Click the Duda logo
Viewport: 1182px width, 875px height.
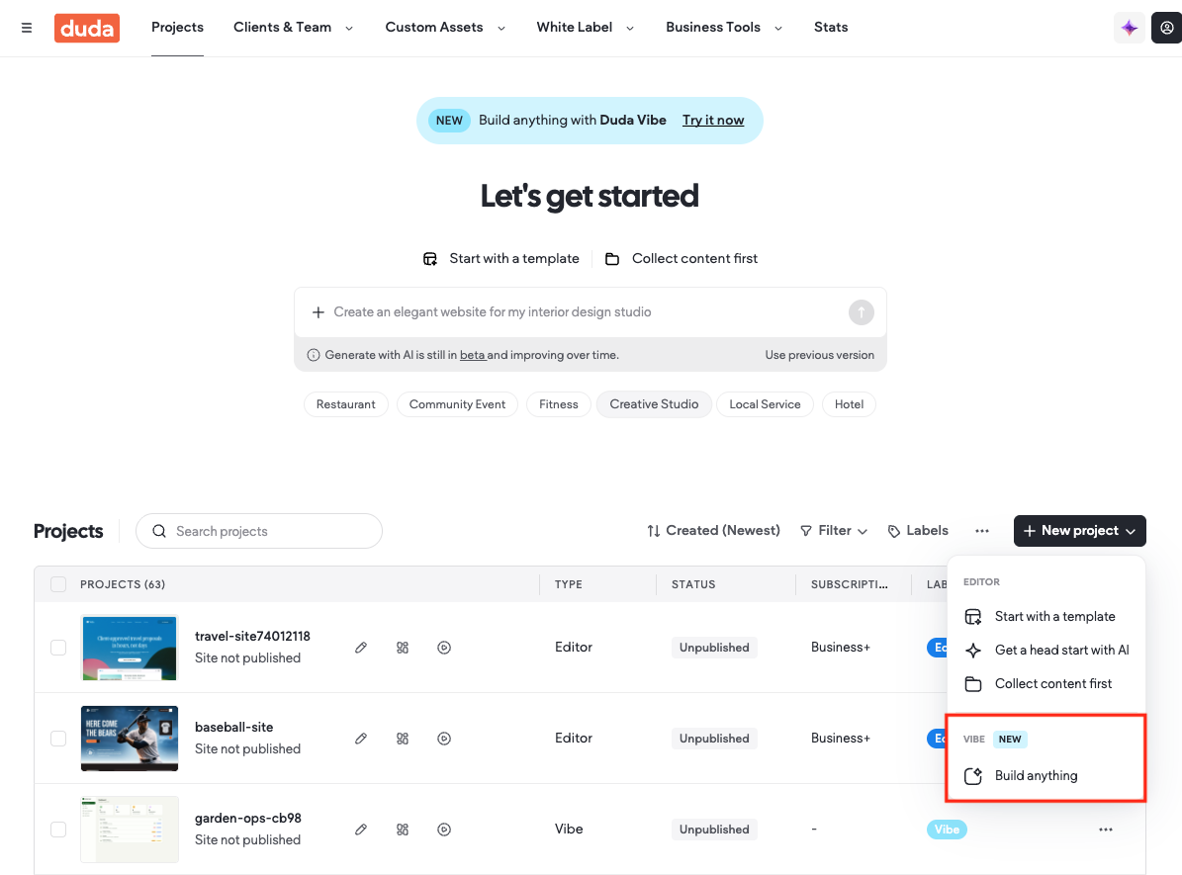pyautogui.click(x=87, y=28)
